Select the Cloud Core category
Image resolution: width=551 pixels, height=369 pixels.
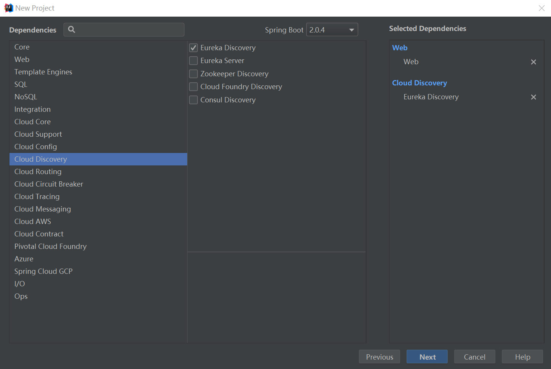click(98, 122)
